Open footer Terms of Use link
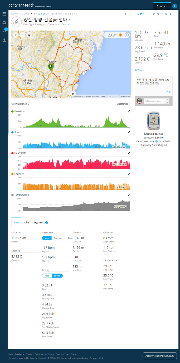The height and width of the screenshot is (363, 180). tap(62, 354)
